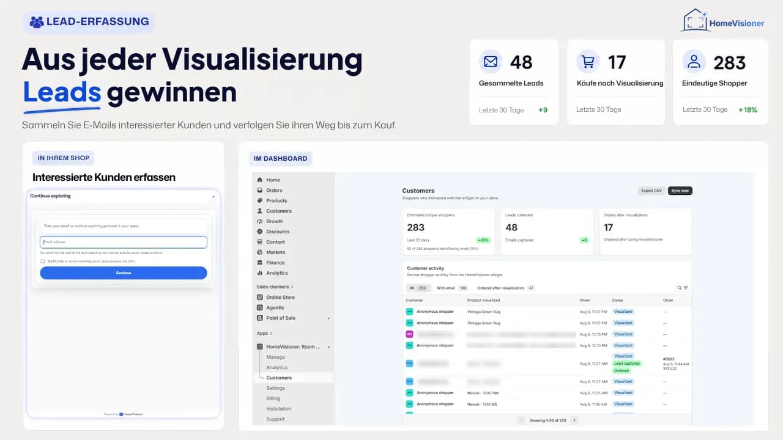Click the Hawaii - 1310 Blå product cell
Viewport: 783px width, 440px height.
483,404
